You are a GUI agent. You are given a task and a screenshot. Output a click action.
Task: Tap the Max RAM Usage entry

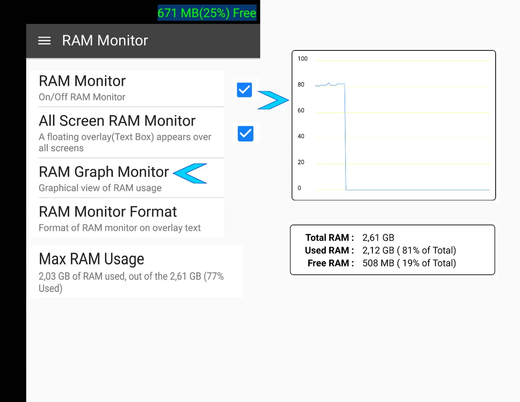point(136,272)
